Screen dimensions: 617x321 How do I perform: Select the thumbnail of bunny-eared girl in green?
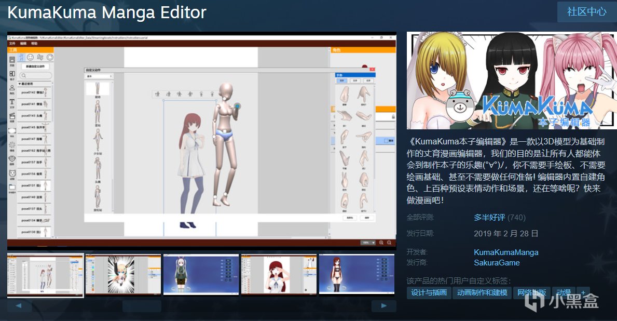pos(201,275)
